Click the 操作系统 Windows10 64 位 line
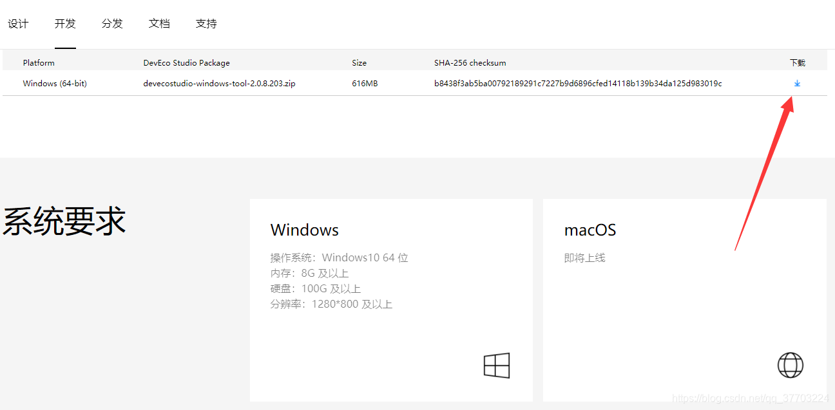The image size is (835, 410). click(x=340, y=258)
